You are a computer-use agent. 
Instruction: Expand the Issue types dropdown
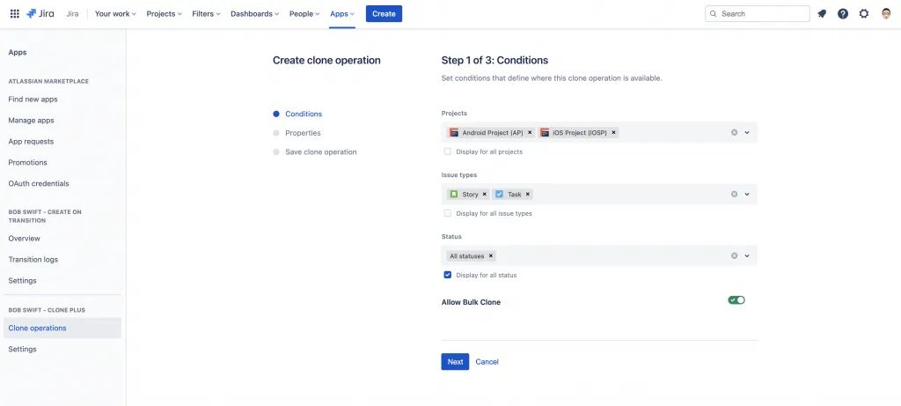coord(747,195)
